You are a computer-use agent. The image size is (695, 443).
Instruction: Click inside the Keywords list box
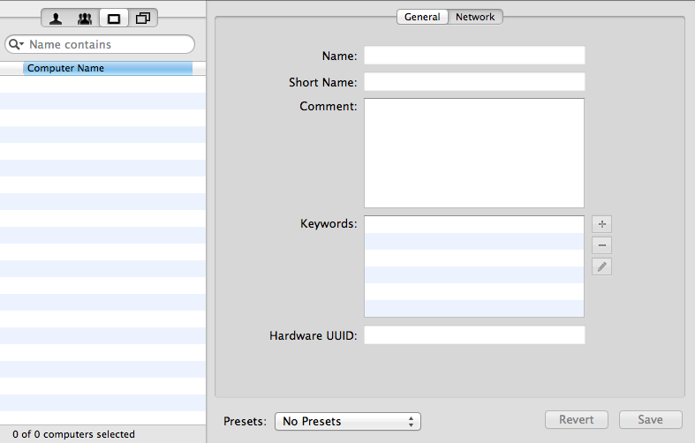point(474,267)
